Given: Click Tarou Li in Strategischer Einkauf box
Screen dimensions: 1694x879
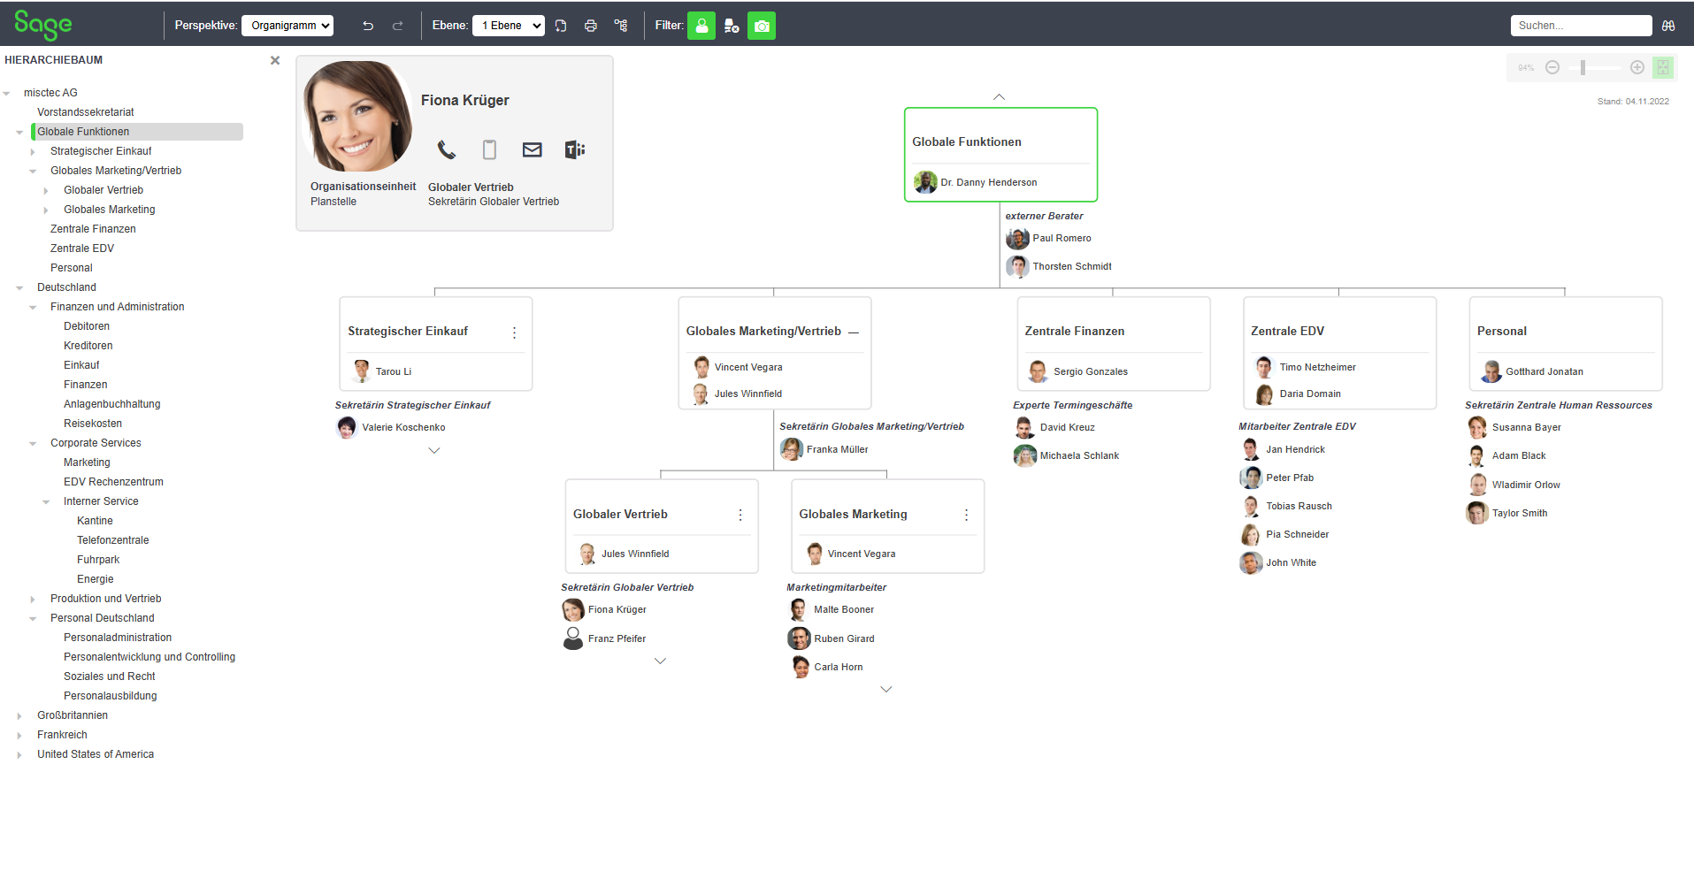Looking at the screenshot, I should [x=394, y=371].
